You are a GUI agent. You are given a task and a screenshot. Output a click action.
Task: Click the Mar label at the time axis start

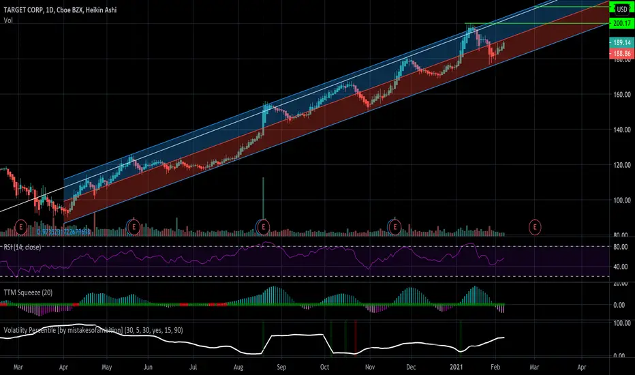click(18, 367)
